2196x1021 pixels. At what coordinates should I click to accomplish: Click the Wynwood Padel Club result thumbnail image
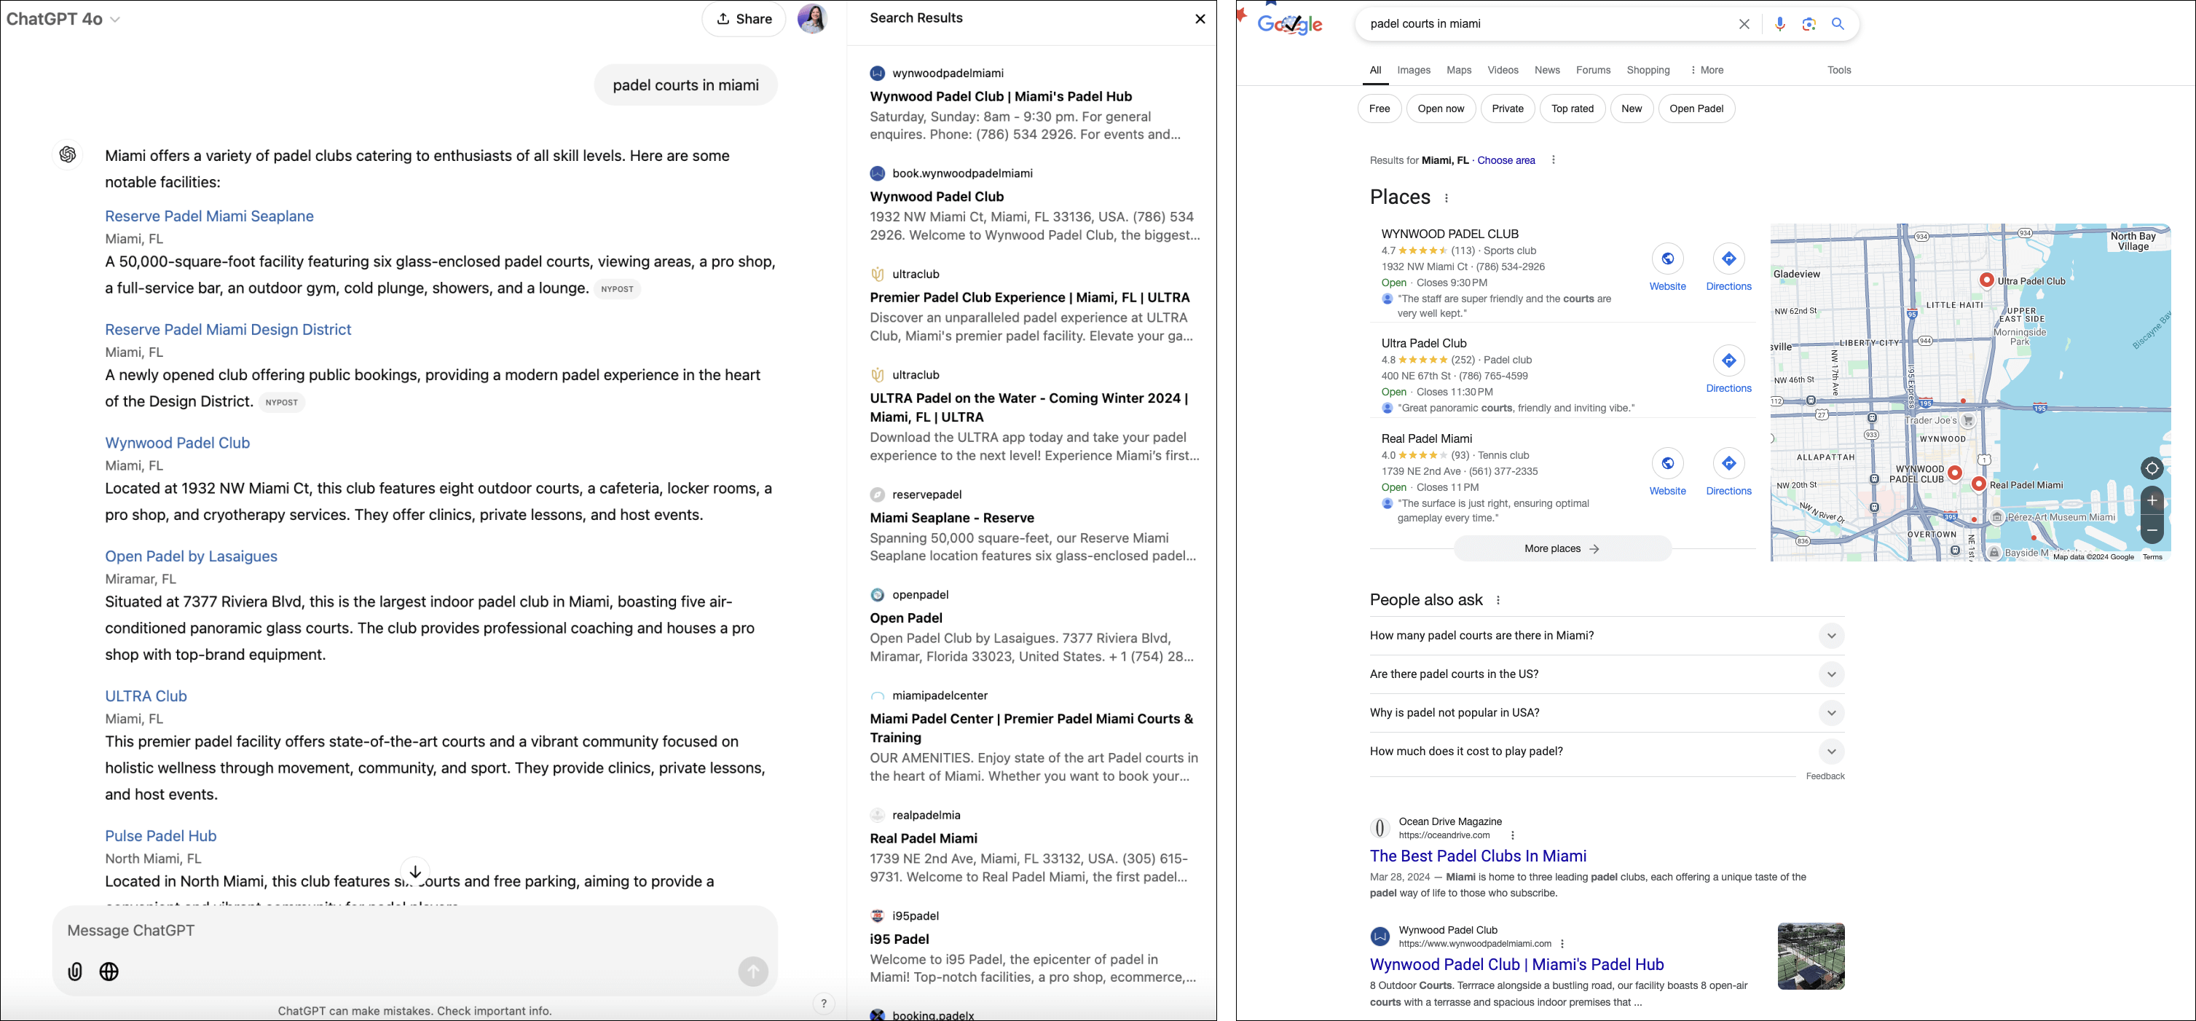tap(1811, 956)
